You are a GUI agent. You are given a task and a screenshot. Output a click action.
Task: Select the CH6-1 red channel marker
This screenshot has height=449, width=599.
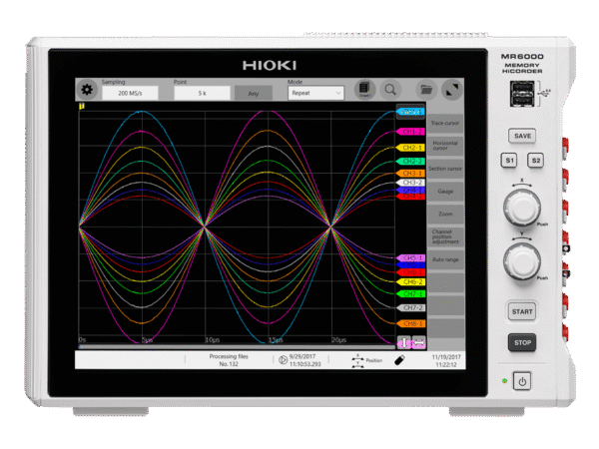pos(410,272)
